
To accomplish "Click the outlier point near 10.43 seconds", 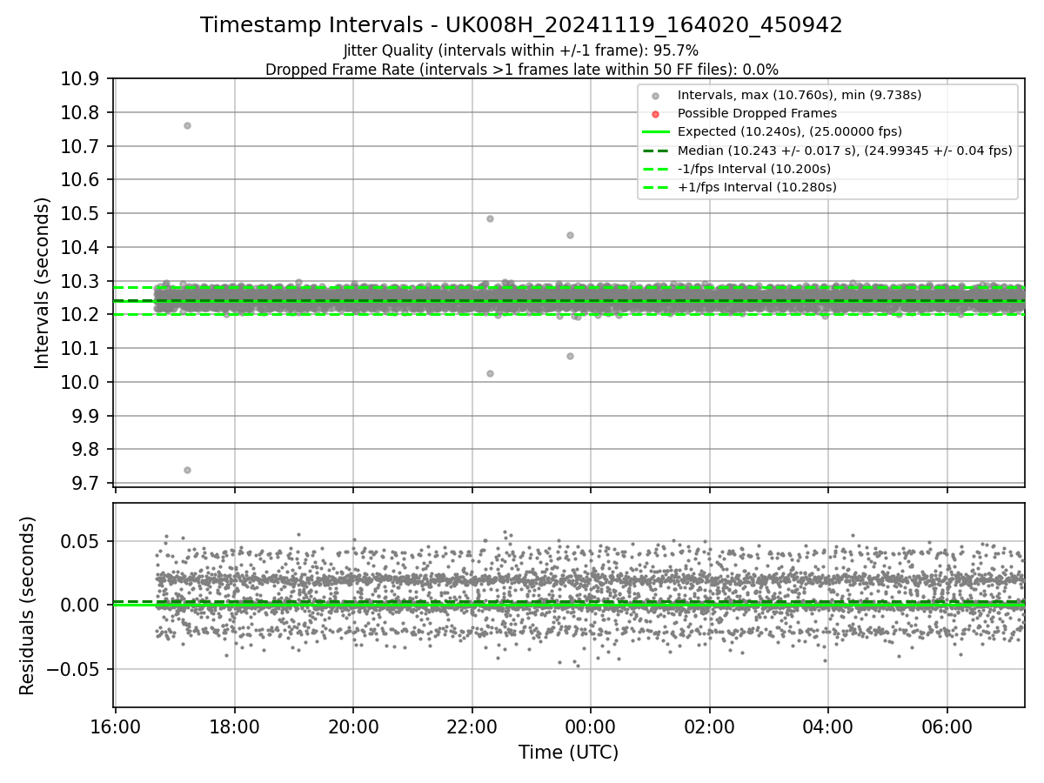I will pos(570,235).
